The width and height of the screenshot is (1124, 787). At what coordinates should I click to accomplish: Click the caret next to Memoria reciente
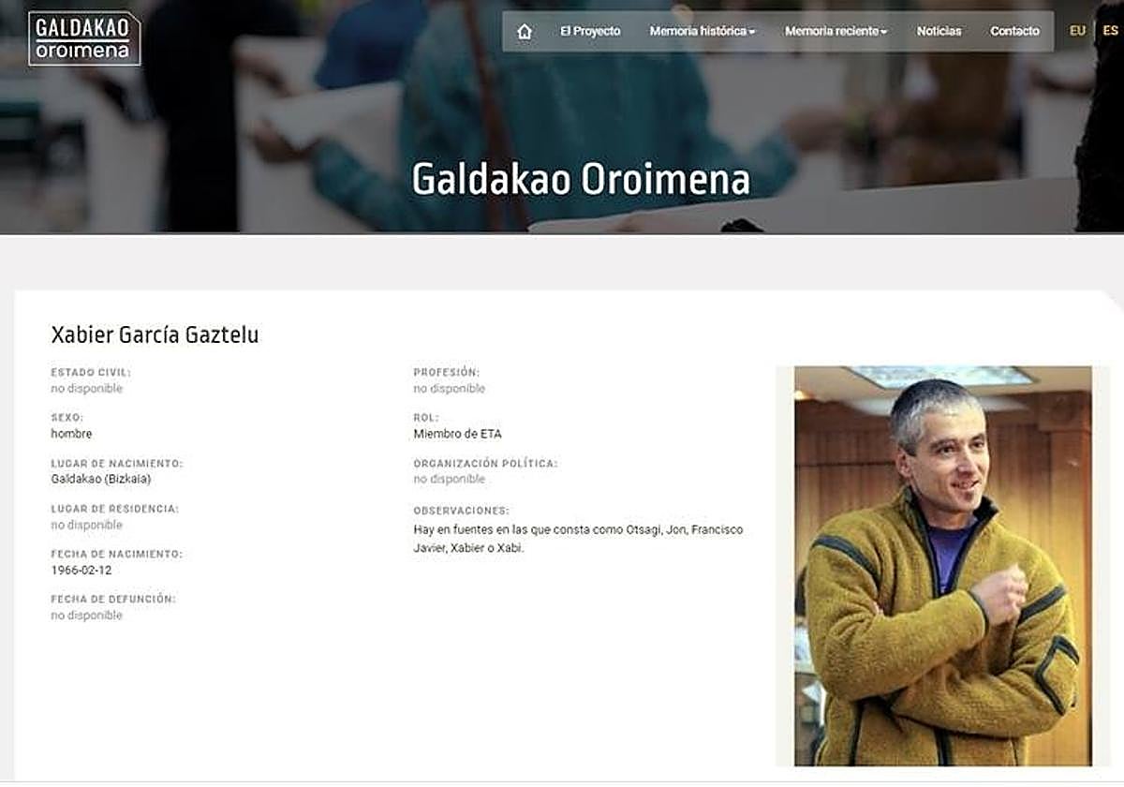click(x=883, y=33)
